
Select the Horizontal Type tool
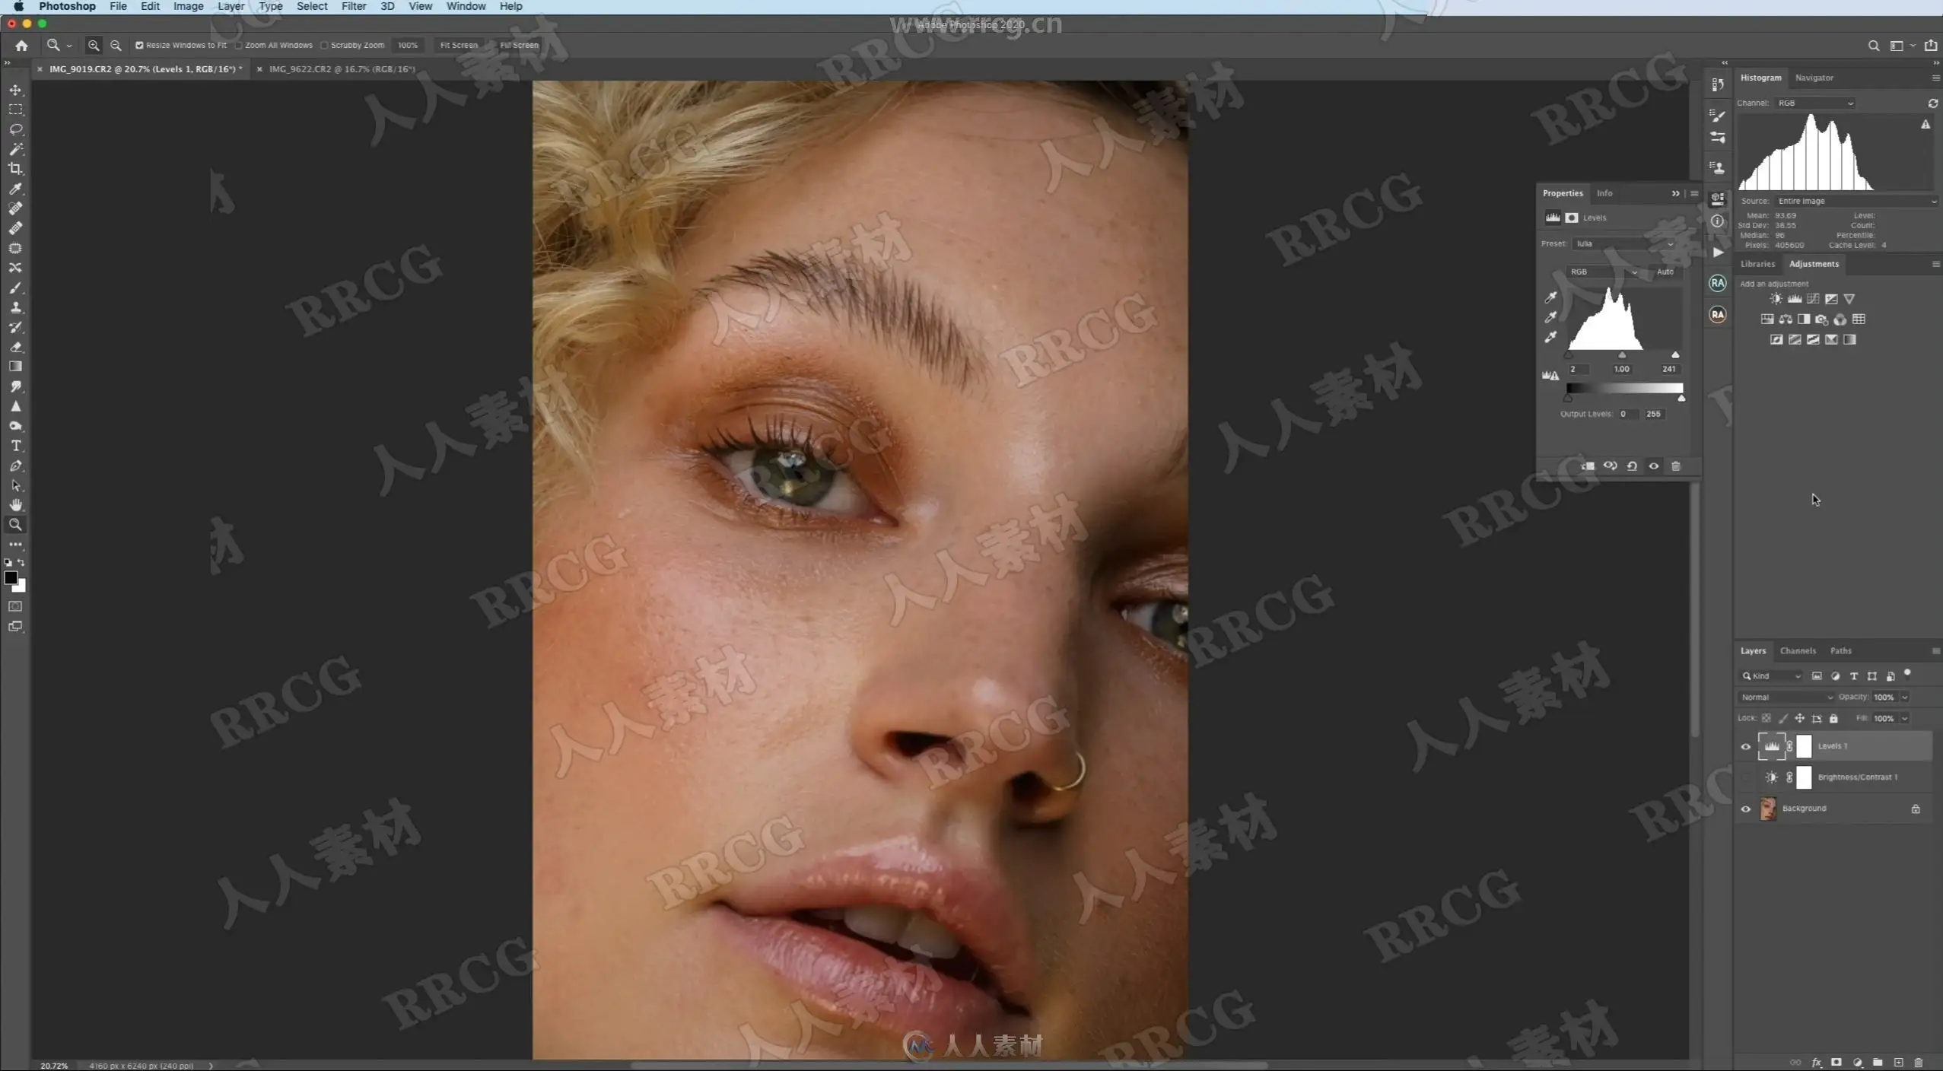click(x=15, y=446)
